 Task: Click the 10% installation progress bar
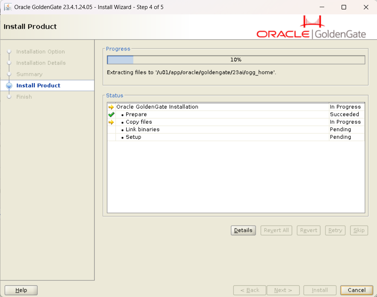236,60
